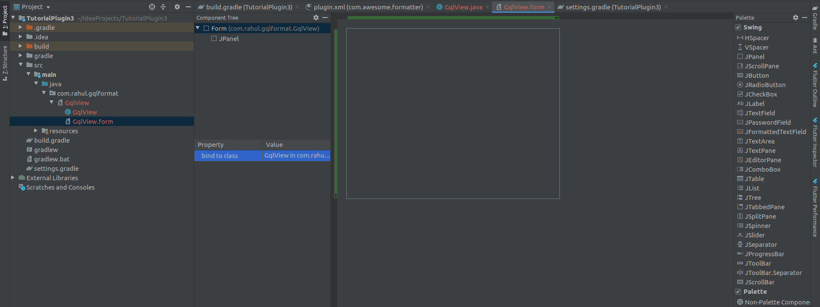The height and width of the screenshot is (307, 820).
Task: Select JProgressBar component in Palette
Action: (x=761, y=254)
